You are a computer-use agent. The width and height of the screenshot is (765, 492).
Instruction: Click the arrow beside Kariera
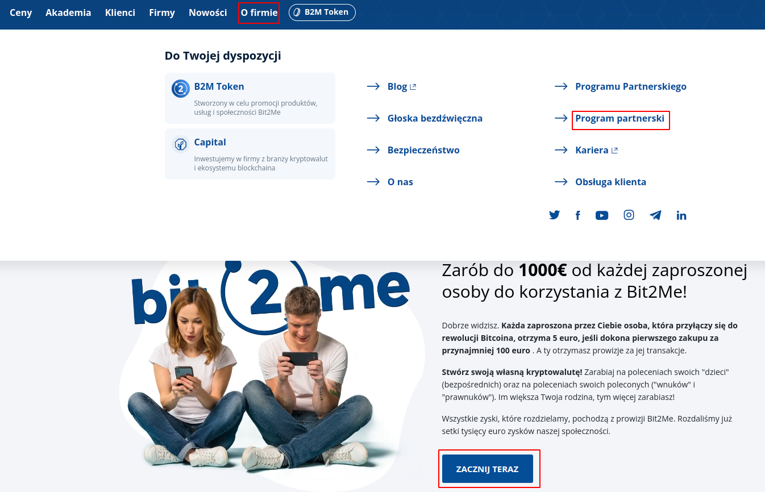[x=561, y=150]
